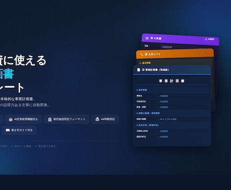Click the 初心者でも安心 text
Screen dimensions: 231x190
click(47, 146)
